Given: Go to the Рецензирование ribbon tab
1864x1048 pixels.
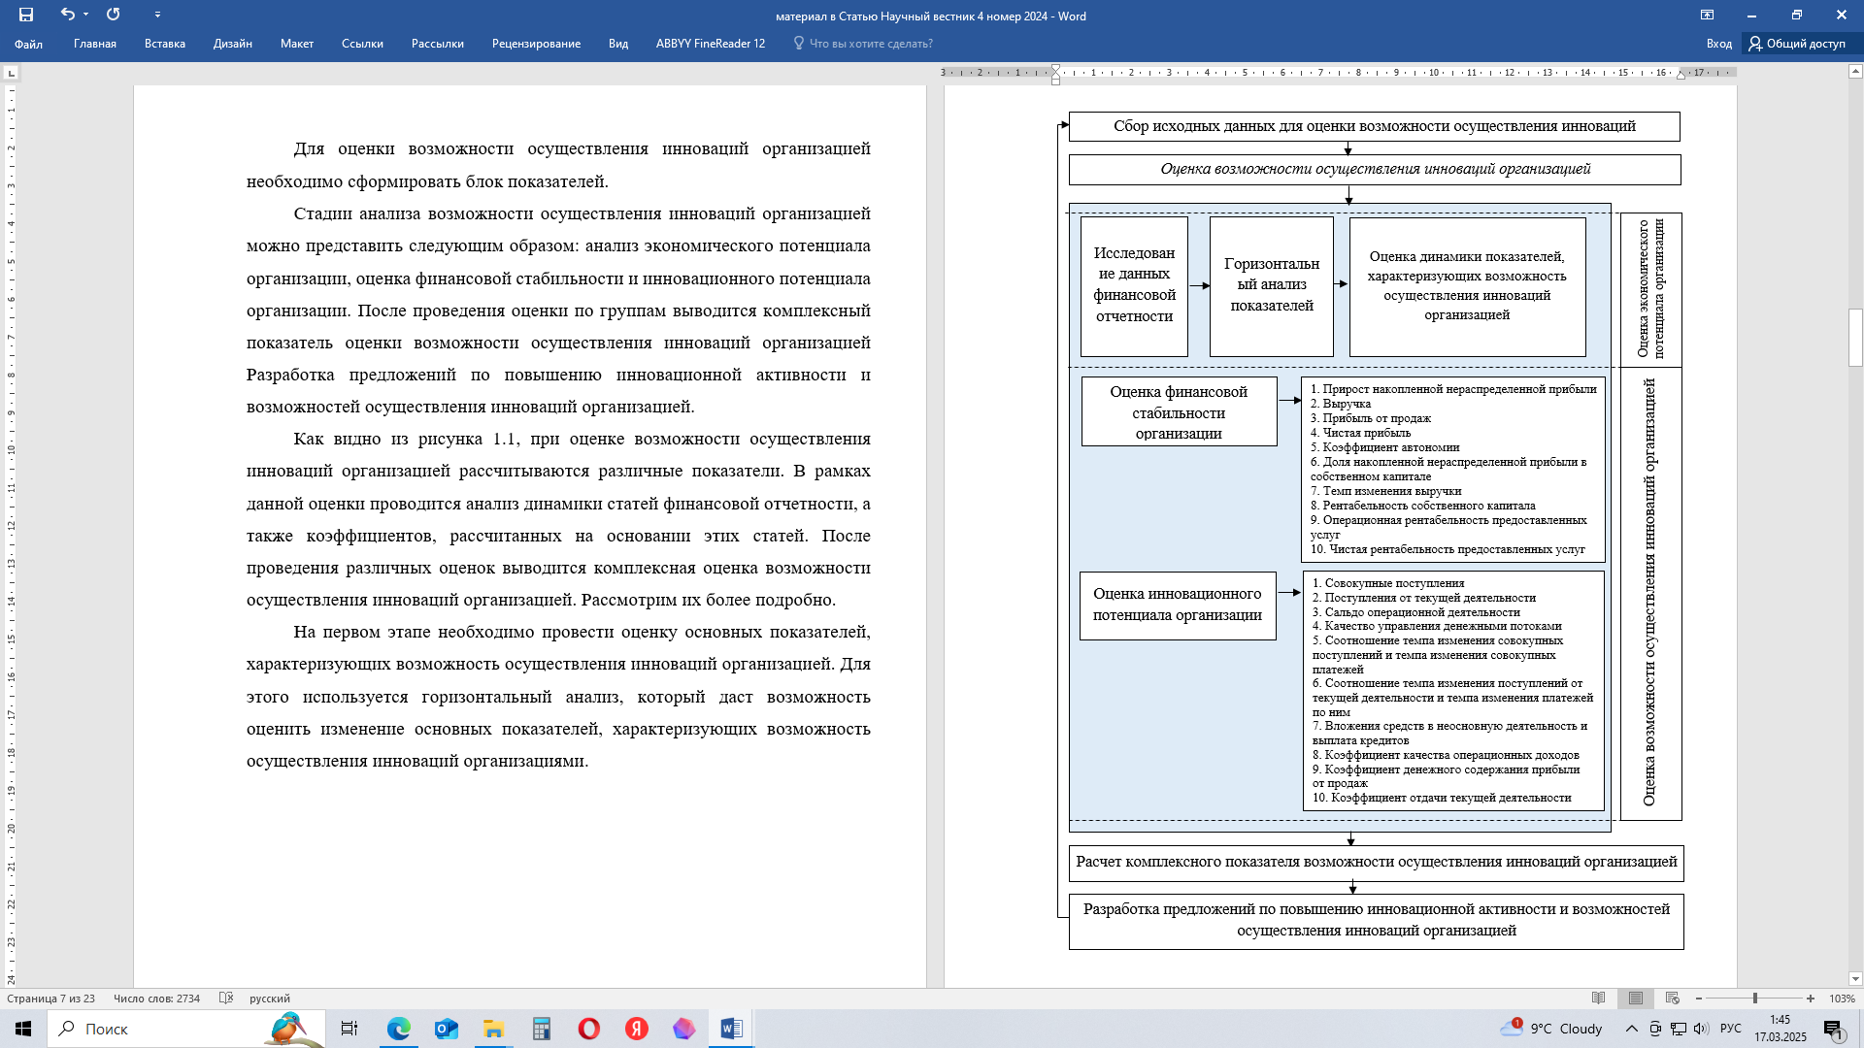Looking at the screenshot, I should [x=536, y=44].
